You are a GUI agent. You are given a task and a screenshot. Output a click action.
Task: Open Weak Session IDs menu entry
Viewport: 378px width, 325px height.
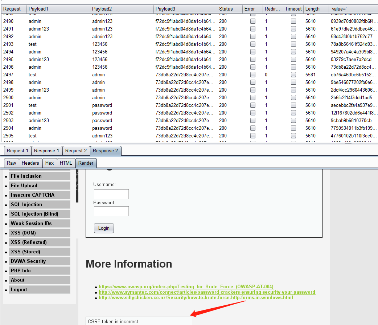(40, 223)
